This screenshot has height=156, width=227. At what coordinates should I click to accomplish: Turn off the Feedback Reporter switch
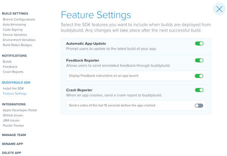click(x=199, y=60)
